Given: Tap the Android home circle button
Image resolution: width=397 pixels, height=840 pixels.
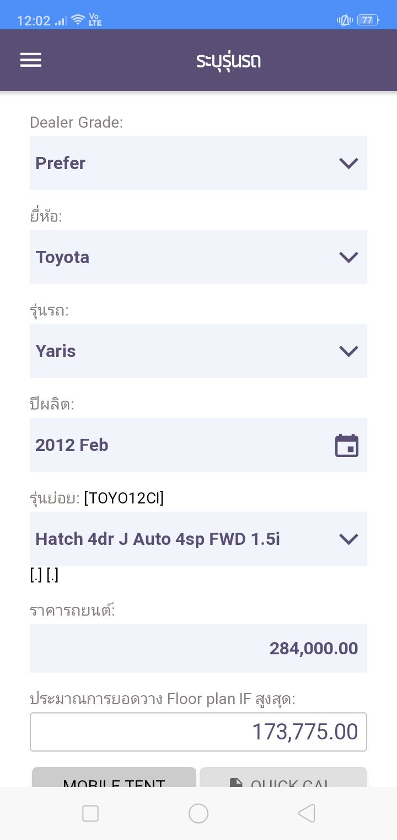Looking at the screenshot, I should [x=198, y=813].
